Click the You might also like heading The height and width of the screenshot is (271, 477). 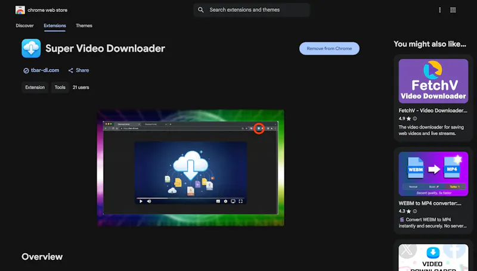coord(430,44)
